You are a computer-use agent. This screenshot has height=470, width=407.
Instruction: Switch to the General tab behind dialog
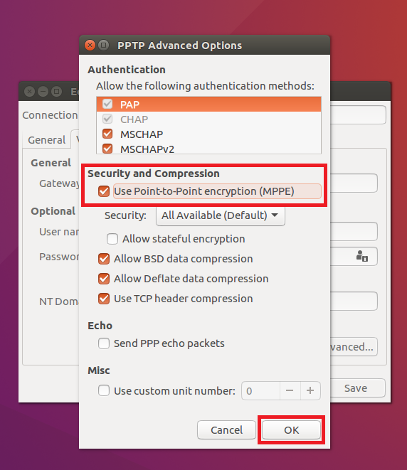pos(46,139)
